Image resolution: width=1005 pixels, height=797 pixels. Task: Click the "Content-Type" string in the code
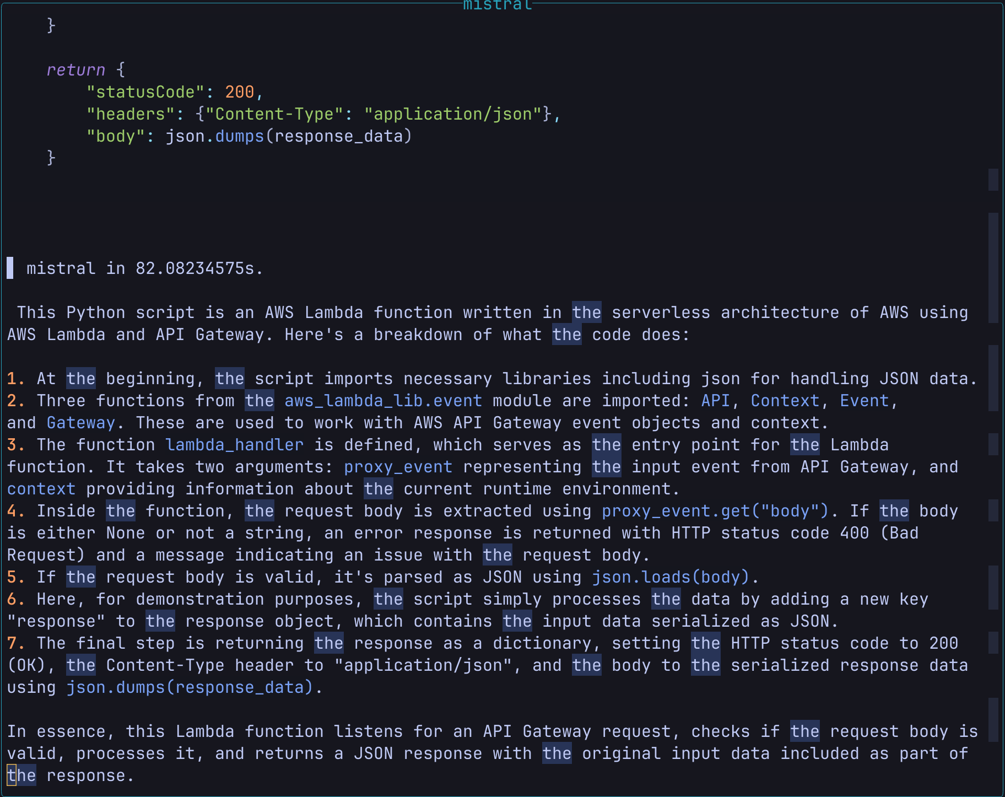[x=274, y=114]
